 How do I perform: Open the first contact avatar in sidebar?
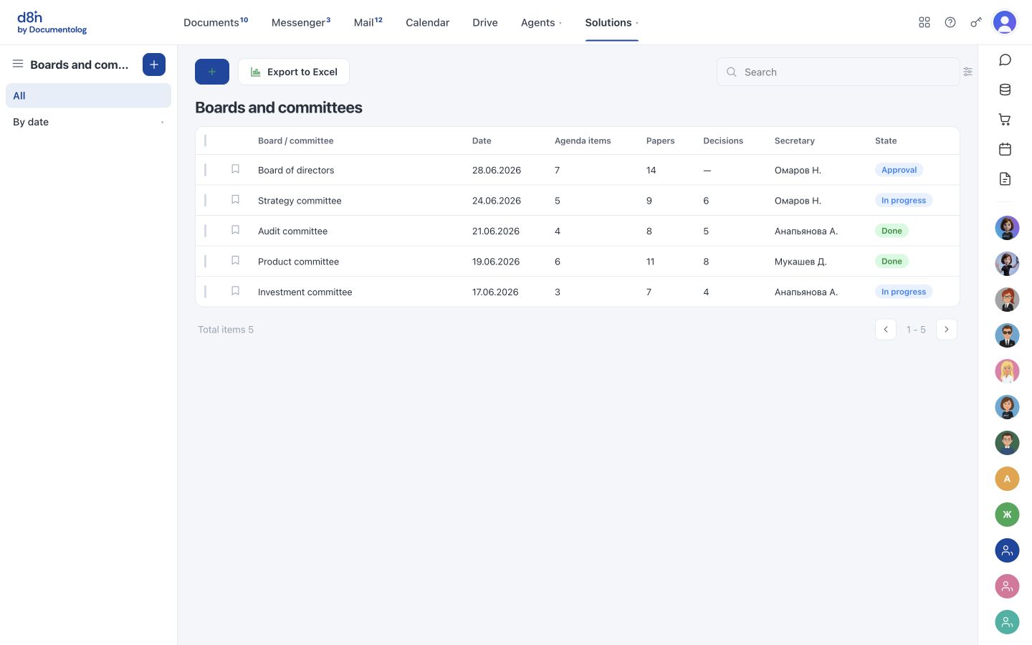(1007, 228)
